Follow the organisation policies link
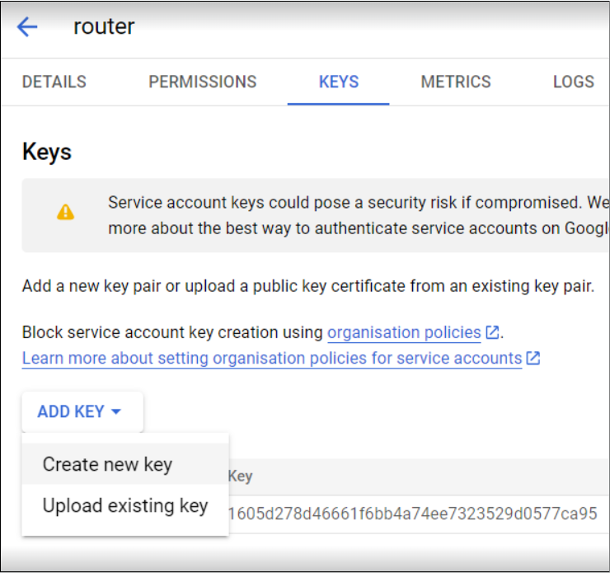610x573 pixels. 404,333
